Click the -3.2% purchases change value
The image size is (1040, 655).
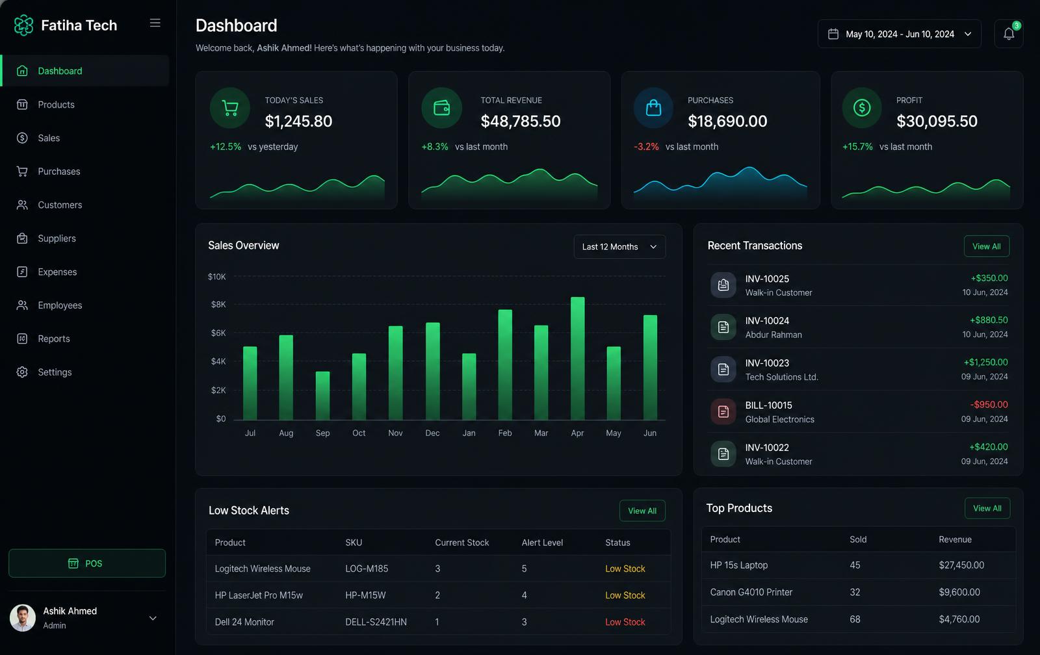pos(646,147)
